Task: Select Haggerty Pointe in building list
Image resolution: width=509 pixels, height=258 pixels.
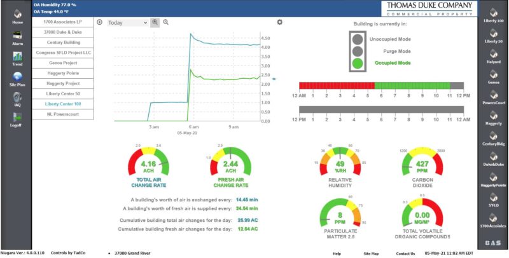Action: [63, 73]
